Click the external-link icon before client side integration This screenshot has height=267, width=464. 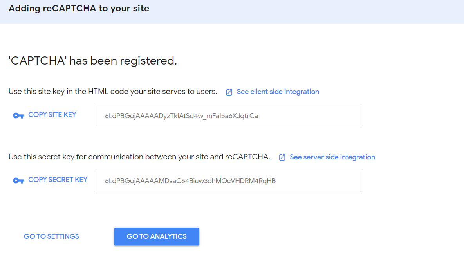pyautogui.click(x=229, y=92)
